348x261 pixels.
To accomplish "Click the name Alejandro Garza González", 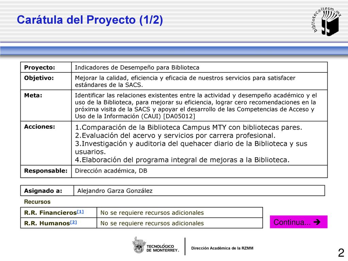I will [x=115, y=191].
